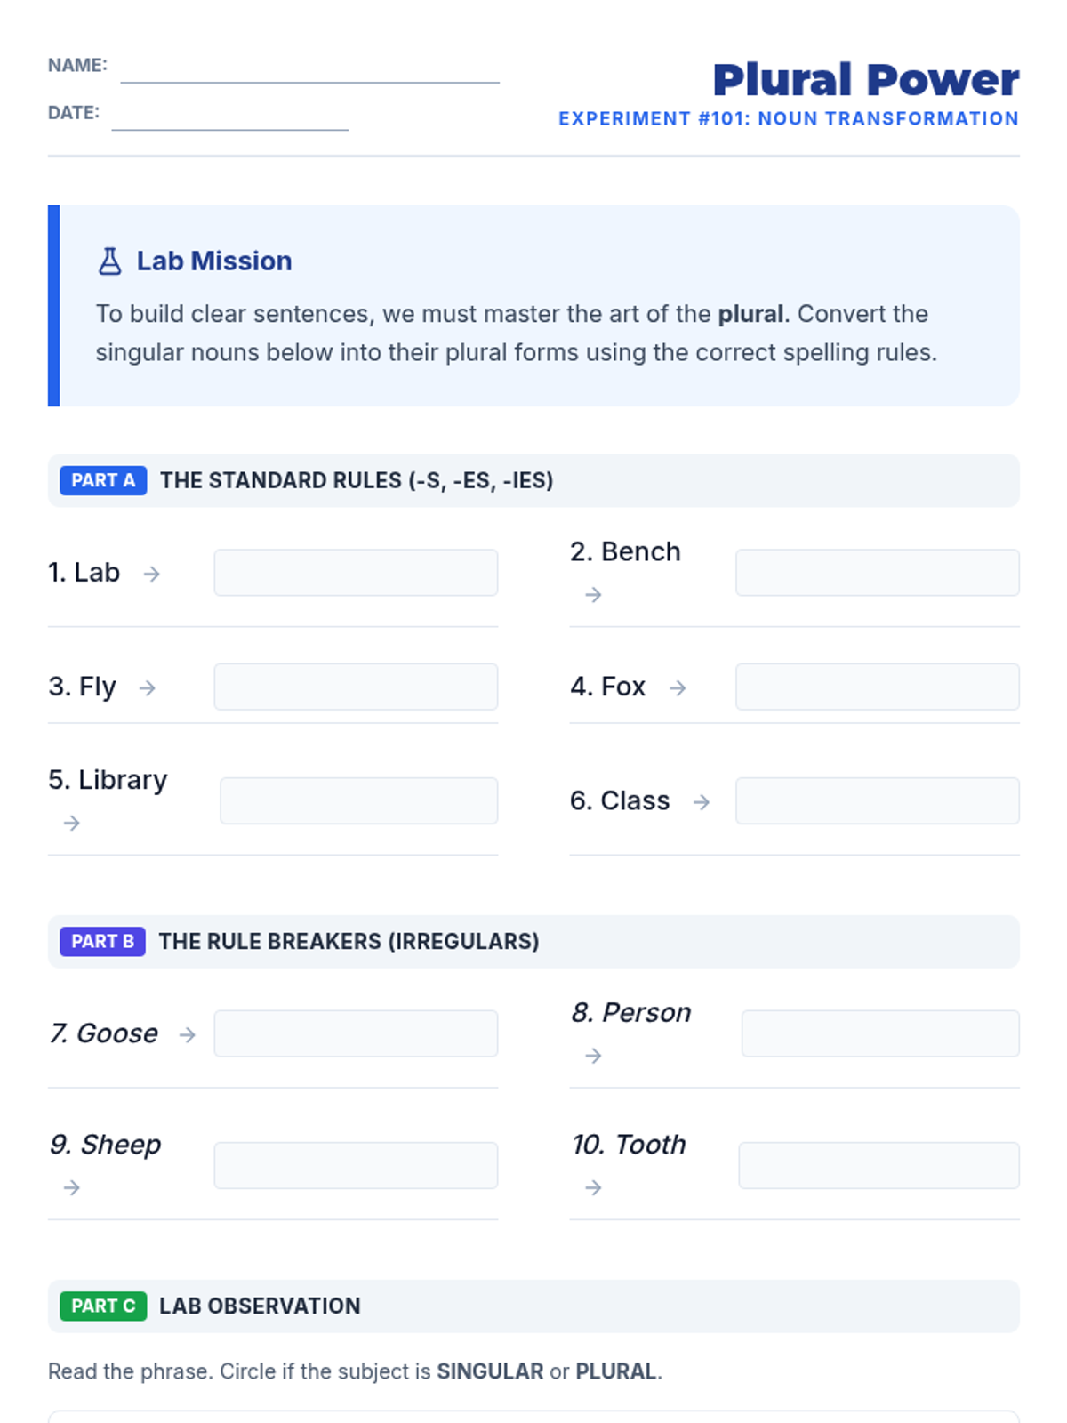Click the Date line field
The image size is (1067, 1423).
[229, 117]
